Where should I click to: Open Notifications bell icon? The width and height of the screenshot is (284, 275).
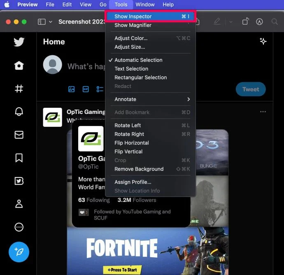coord(19,111)
